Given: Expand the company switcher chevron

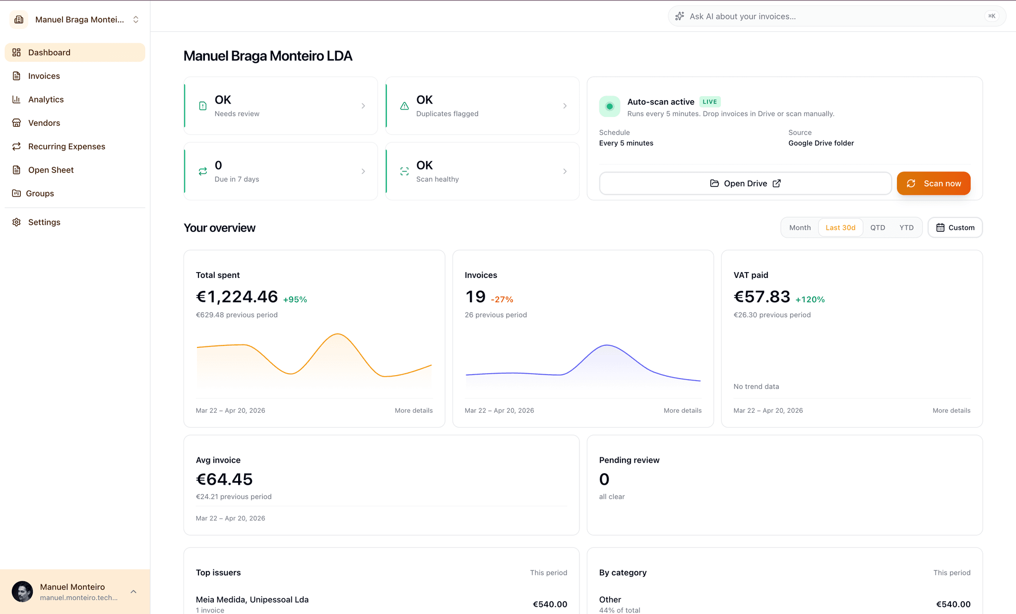Looking at the screenshot, I should tap(135, 19).
